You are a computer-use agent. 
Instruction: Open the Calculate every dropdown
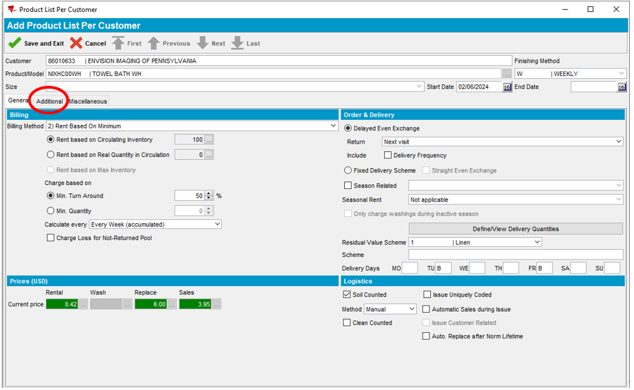click(216, 225)
